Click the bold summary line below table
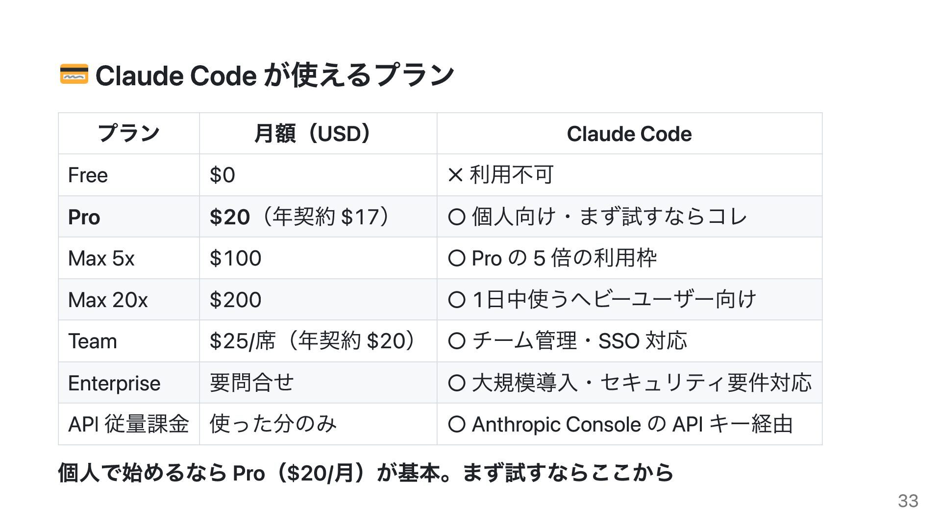941x529 pixels. click(x=366, y=473)
